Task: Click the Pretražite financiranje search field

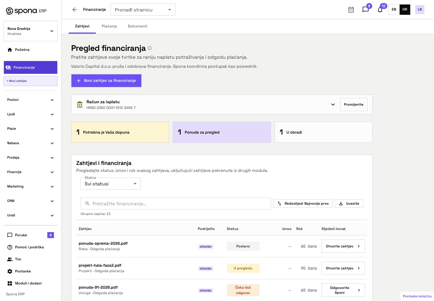Action: tap(176, 203)
